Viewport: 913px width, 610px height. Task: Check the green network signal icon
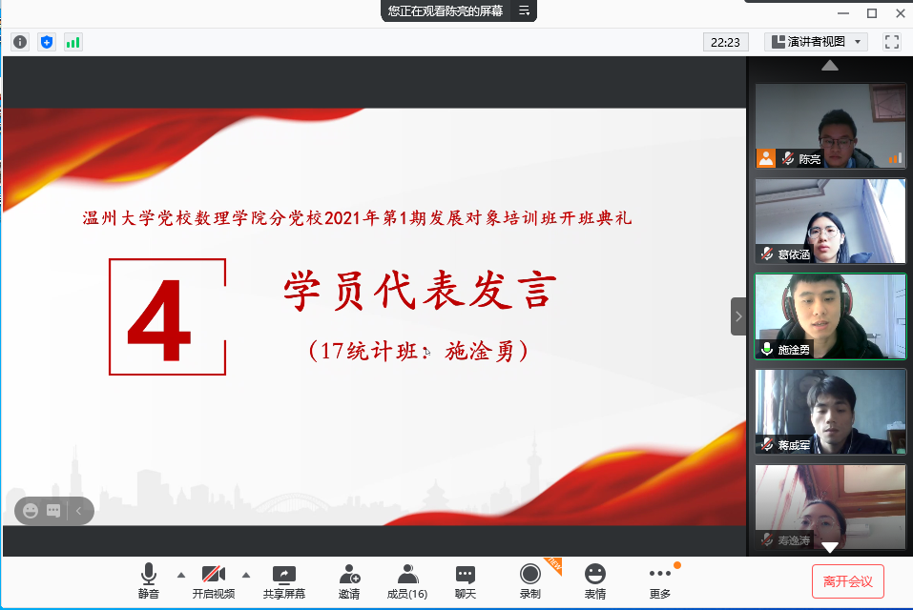click(73, 42)
